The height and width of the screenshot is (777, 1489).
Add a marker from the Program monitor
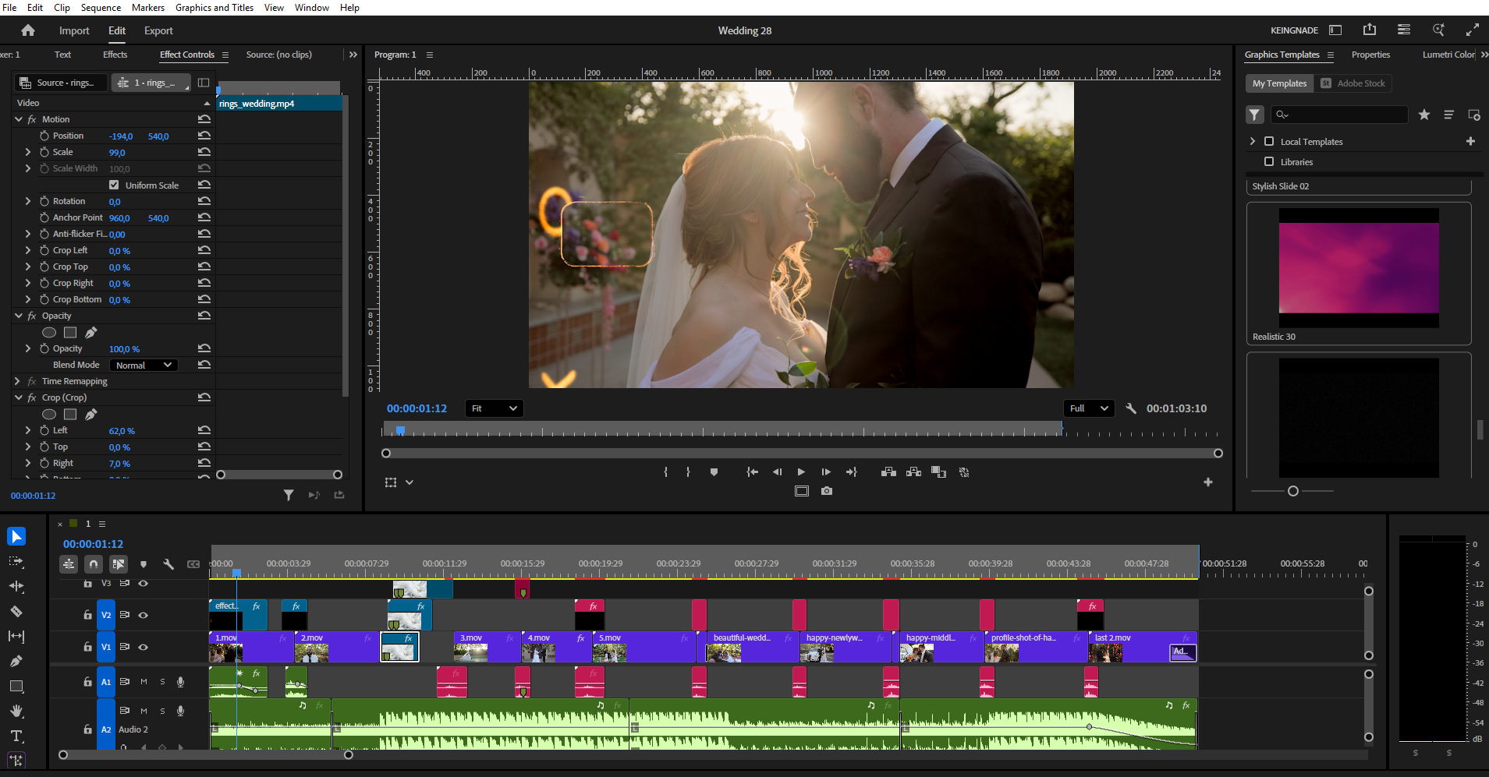tap(714, 471)
